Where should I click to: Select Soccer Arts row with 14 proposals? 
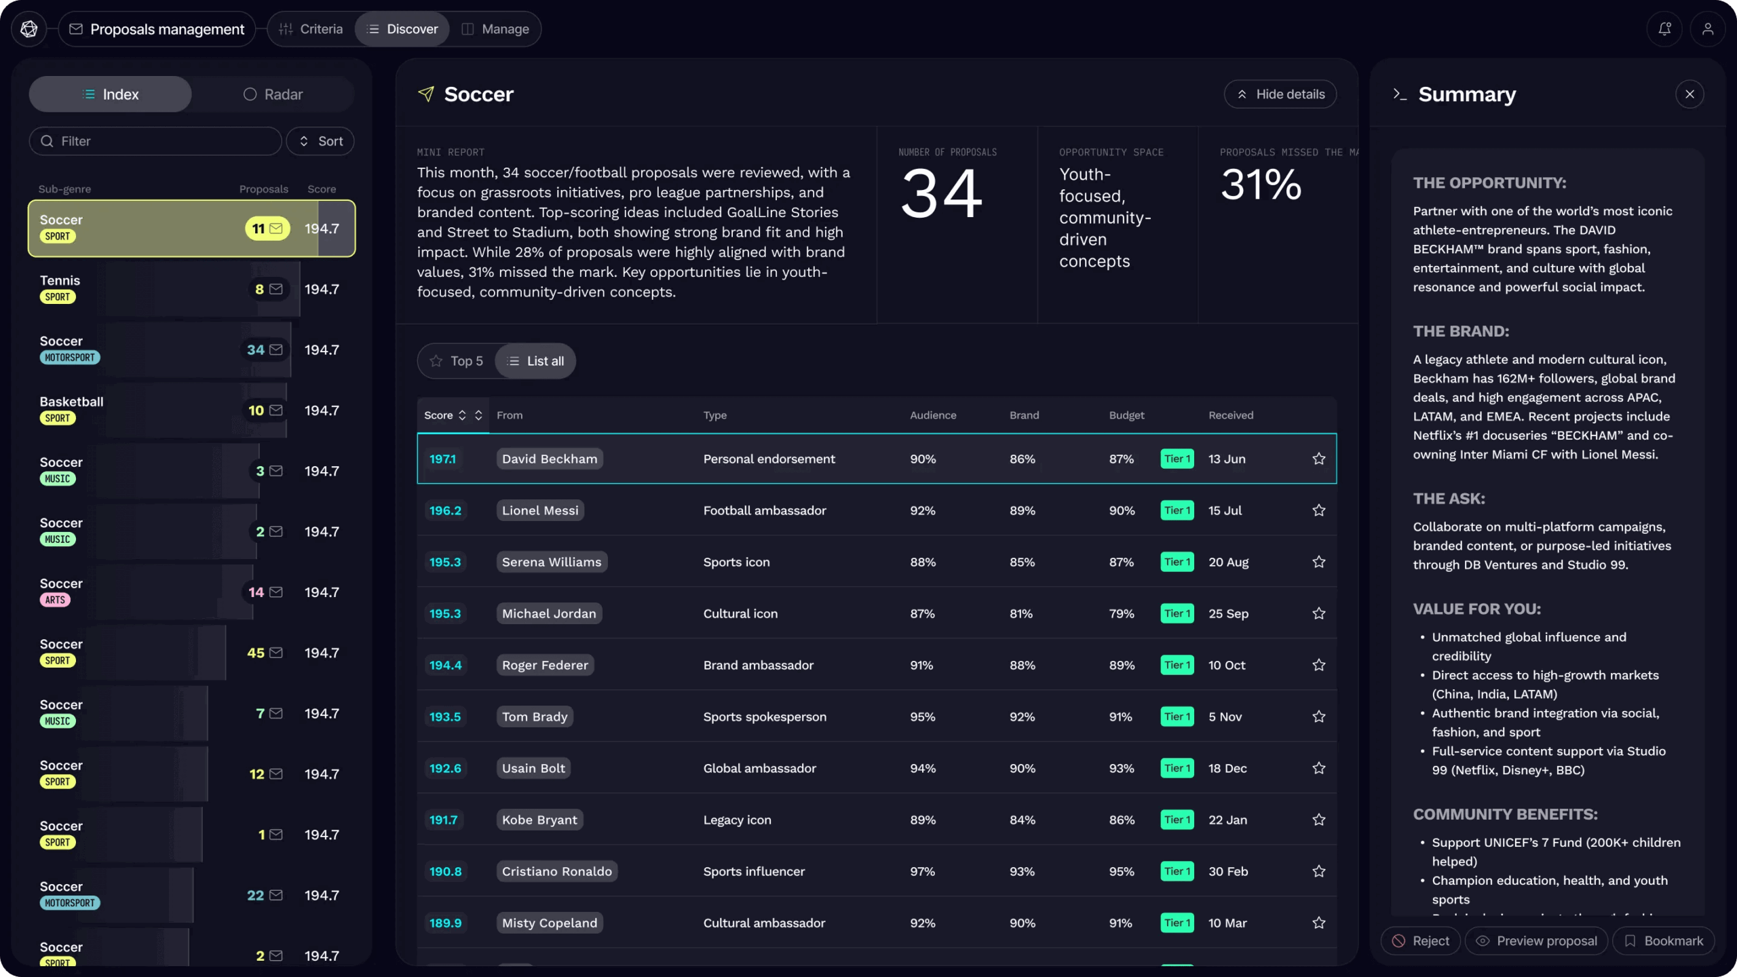pos(191,593)
